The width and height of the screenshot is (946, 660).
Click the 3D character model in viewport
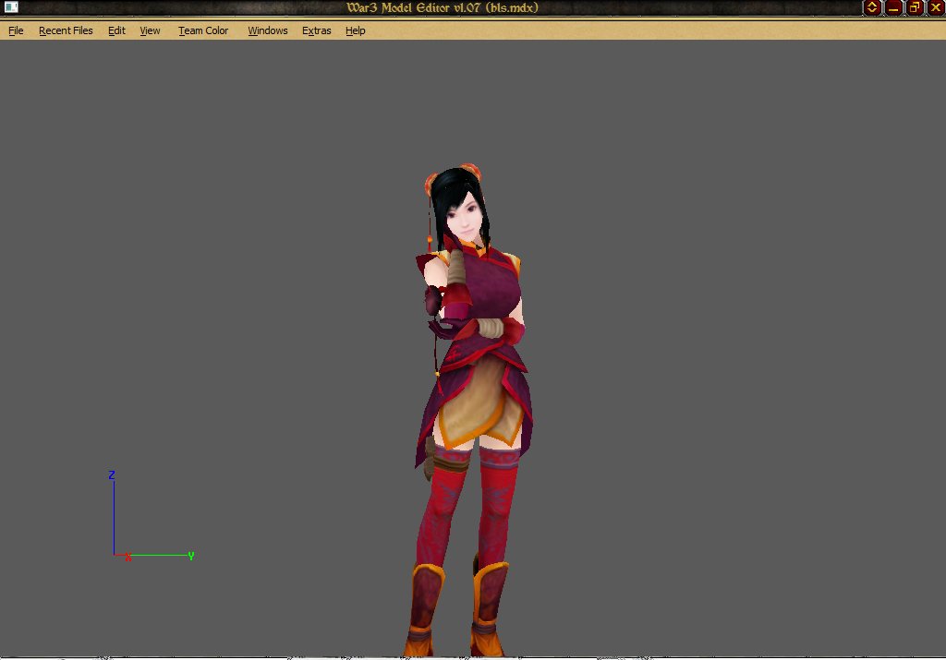coord(474,410)
